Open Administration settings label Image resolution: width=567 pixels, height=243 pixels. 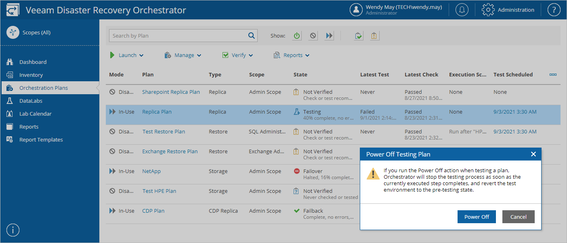coord(516,10)
